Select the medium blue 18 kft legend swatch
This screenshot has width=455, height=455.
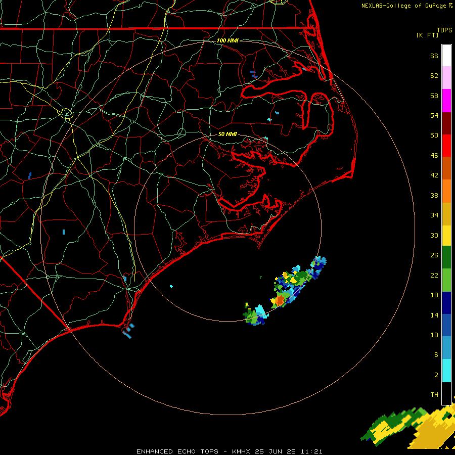[446, 326]
